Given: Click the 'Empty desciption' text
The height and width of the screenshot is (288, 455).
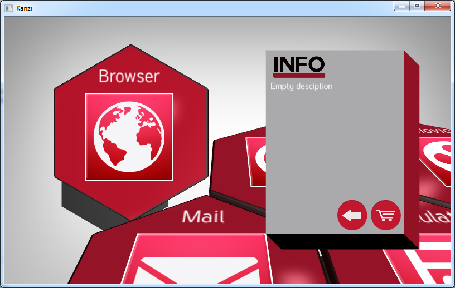Looking at the screenshot, I should pos(301,86).
